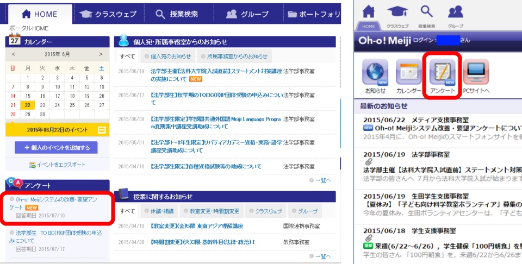522x264 pixels.
Task: Select すべて tab in 個人宛お知らせ panel
Action: tap(127, 56)
